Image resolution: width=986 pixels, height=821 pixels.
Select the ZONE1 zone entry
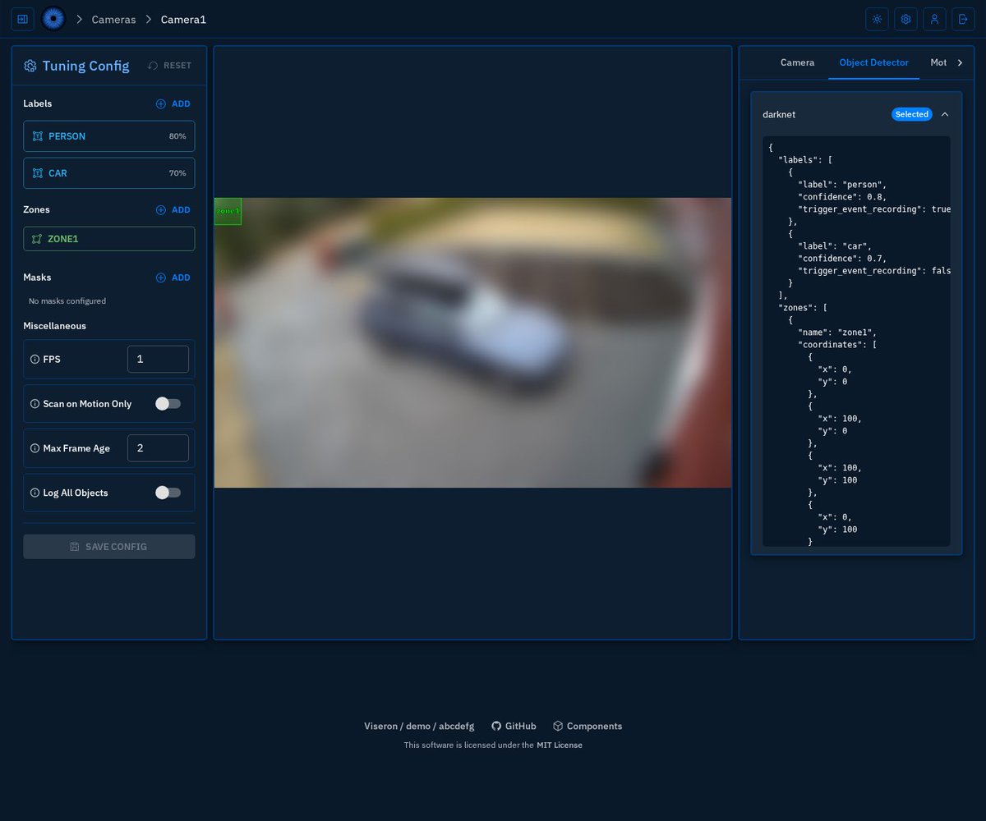pyautogui.click(x=109, y=239)
